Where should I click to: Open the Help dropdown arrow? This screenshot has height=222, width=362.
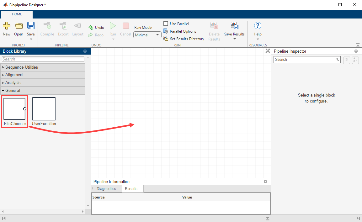point(258,39)
